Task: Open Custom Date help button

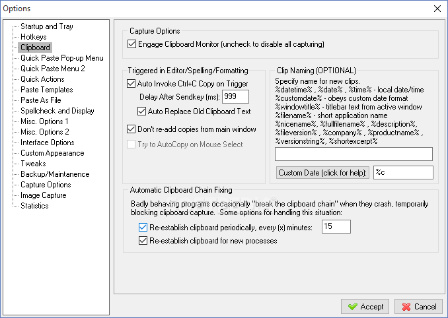Action: click(x=322, y=173)
